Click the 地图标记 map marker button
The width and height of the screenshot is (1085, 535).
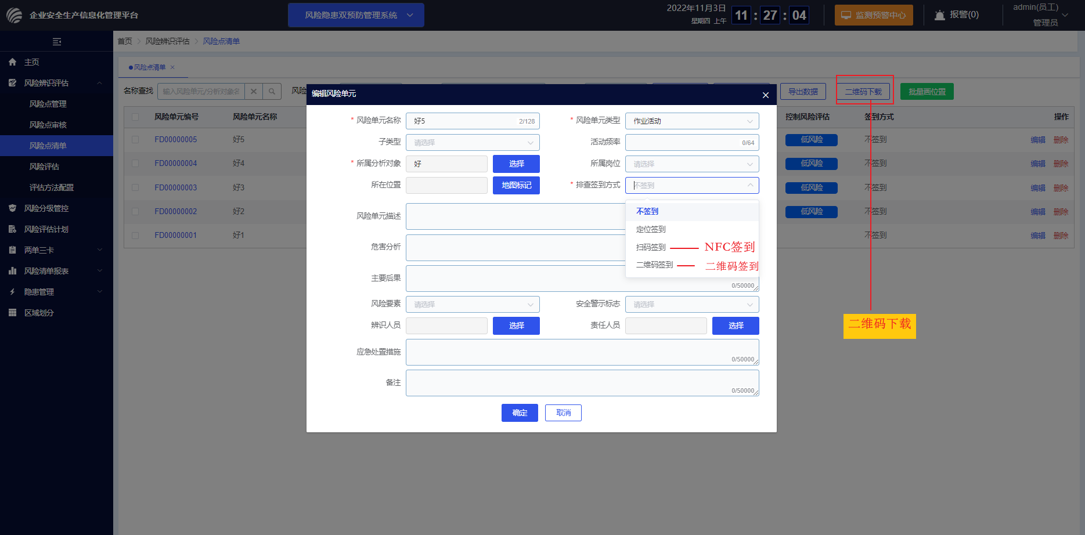click(516, 186)
